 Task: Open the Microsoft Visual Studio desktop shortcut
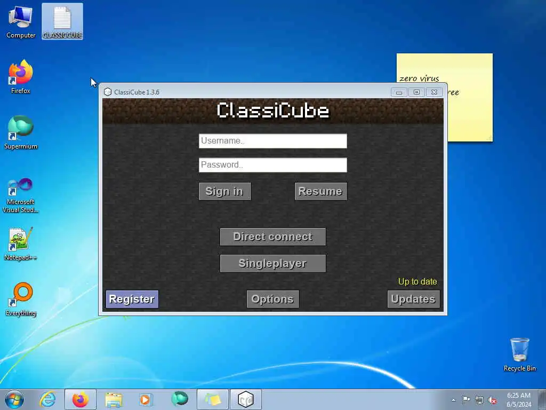click(x=21, y=195)
